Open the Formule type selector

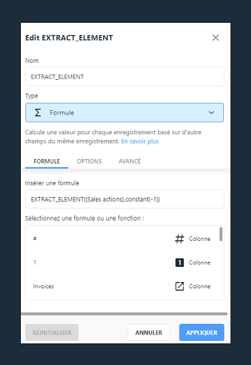(125, 113)
